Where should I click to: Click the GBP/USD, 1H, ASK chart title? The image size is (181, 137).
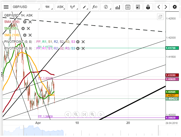[18, 15]
